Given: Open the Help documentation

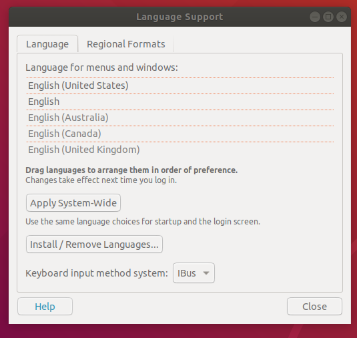Looking at the screenshot, I should click(x=45, y=307).
